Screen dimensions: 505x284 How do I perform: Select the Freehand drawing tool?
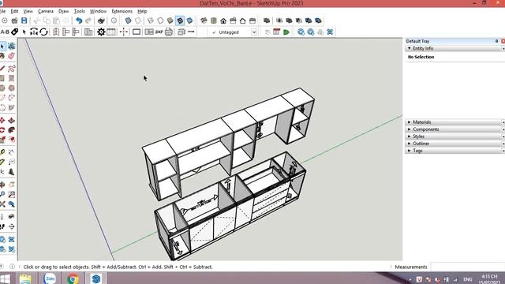[x=12, y=69]
